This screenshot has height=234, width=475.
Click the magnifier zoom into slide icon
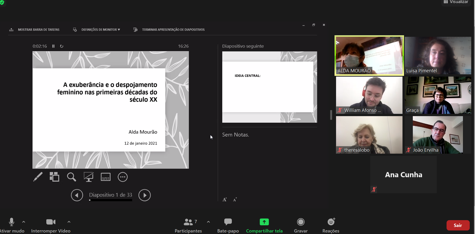(71, 177)
